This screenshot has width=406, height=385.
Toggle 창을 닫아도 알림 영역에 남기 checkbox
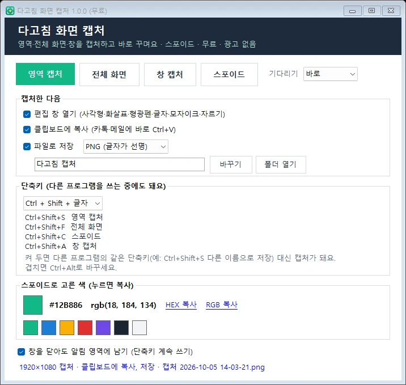click(x=21, y=352)
